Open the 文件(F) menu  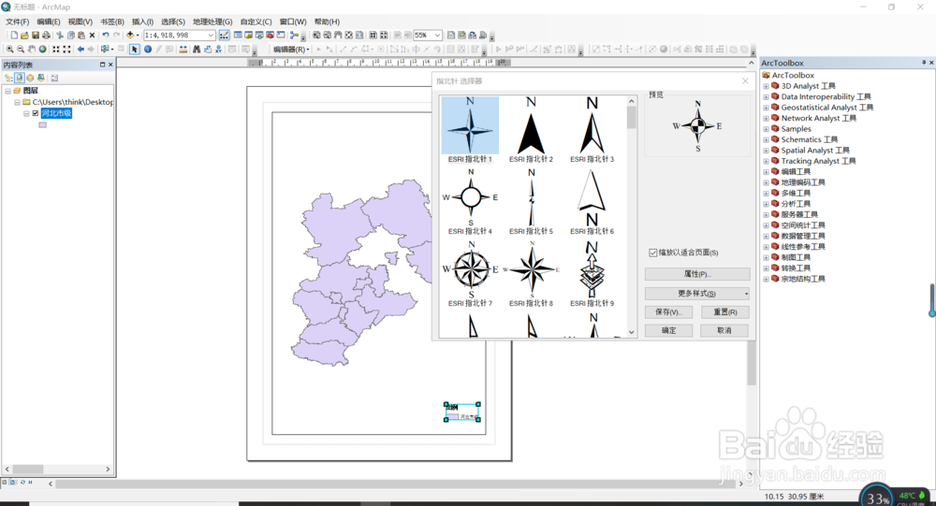tap(17, 22)
